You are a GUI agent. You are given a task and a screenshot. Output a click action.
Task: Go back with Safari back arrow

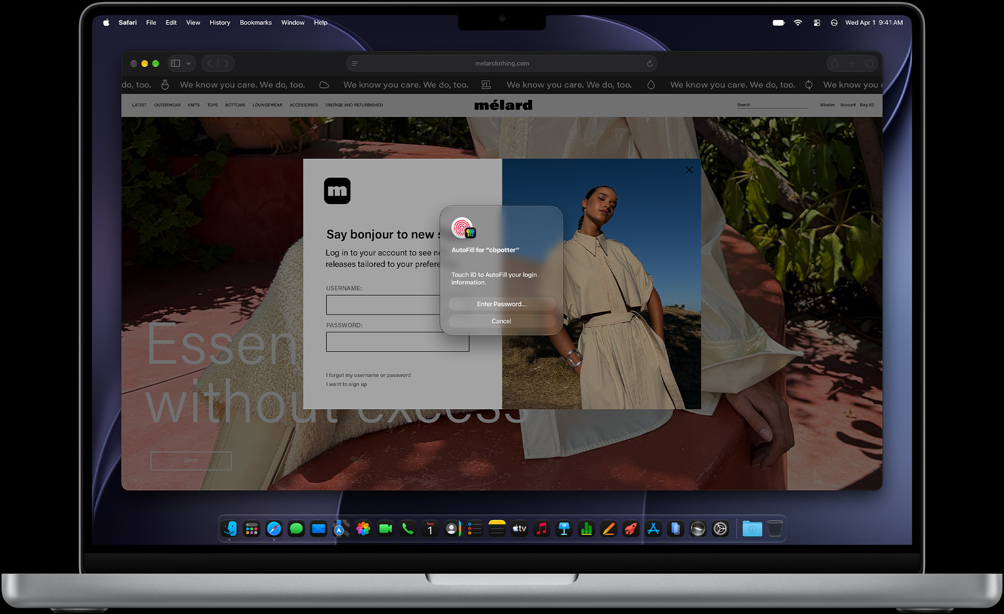click(210, 63)
